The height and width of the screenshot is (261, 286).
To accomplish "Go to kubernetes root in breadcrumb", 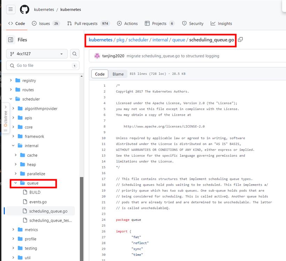I will 100,40.
